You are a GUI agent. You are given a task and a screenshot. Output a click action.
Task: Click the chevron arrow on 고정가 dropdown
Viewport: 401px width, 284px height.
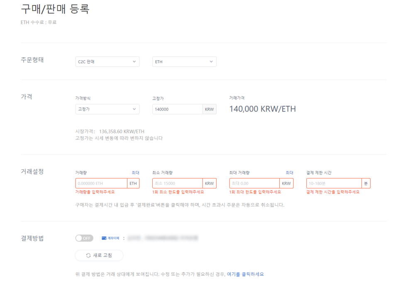[x=134, y=109]
